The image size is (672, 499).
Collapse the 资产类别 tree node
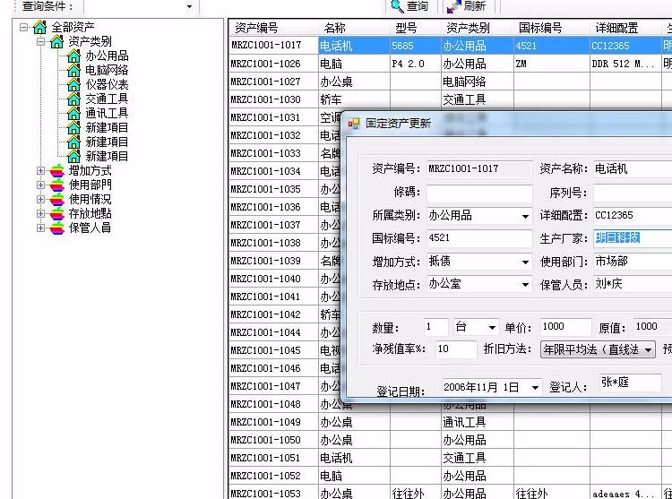tap(40, 41)
